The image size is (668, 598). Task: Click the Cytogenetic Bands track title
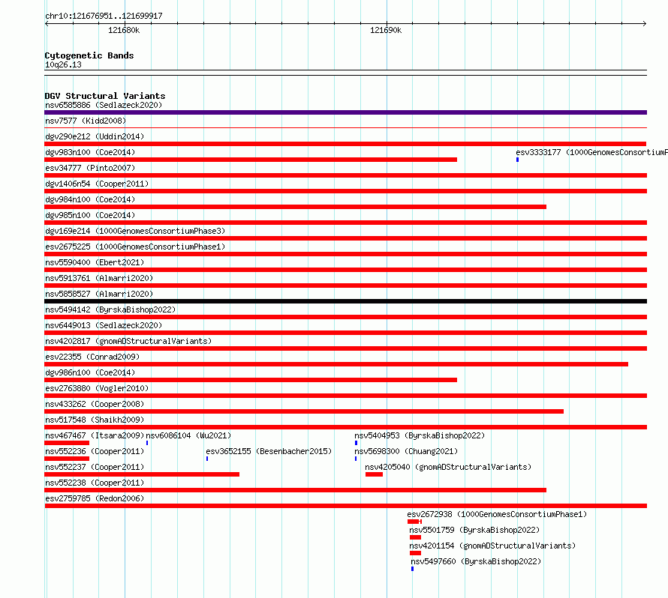coord(89,55)
